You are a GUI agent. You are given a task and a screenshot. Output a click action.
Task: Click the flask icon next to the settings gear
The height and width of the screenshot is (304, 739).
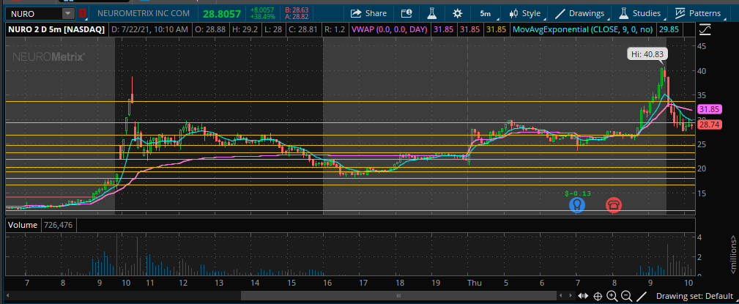433,13
